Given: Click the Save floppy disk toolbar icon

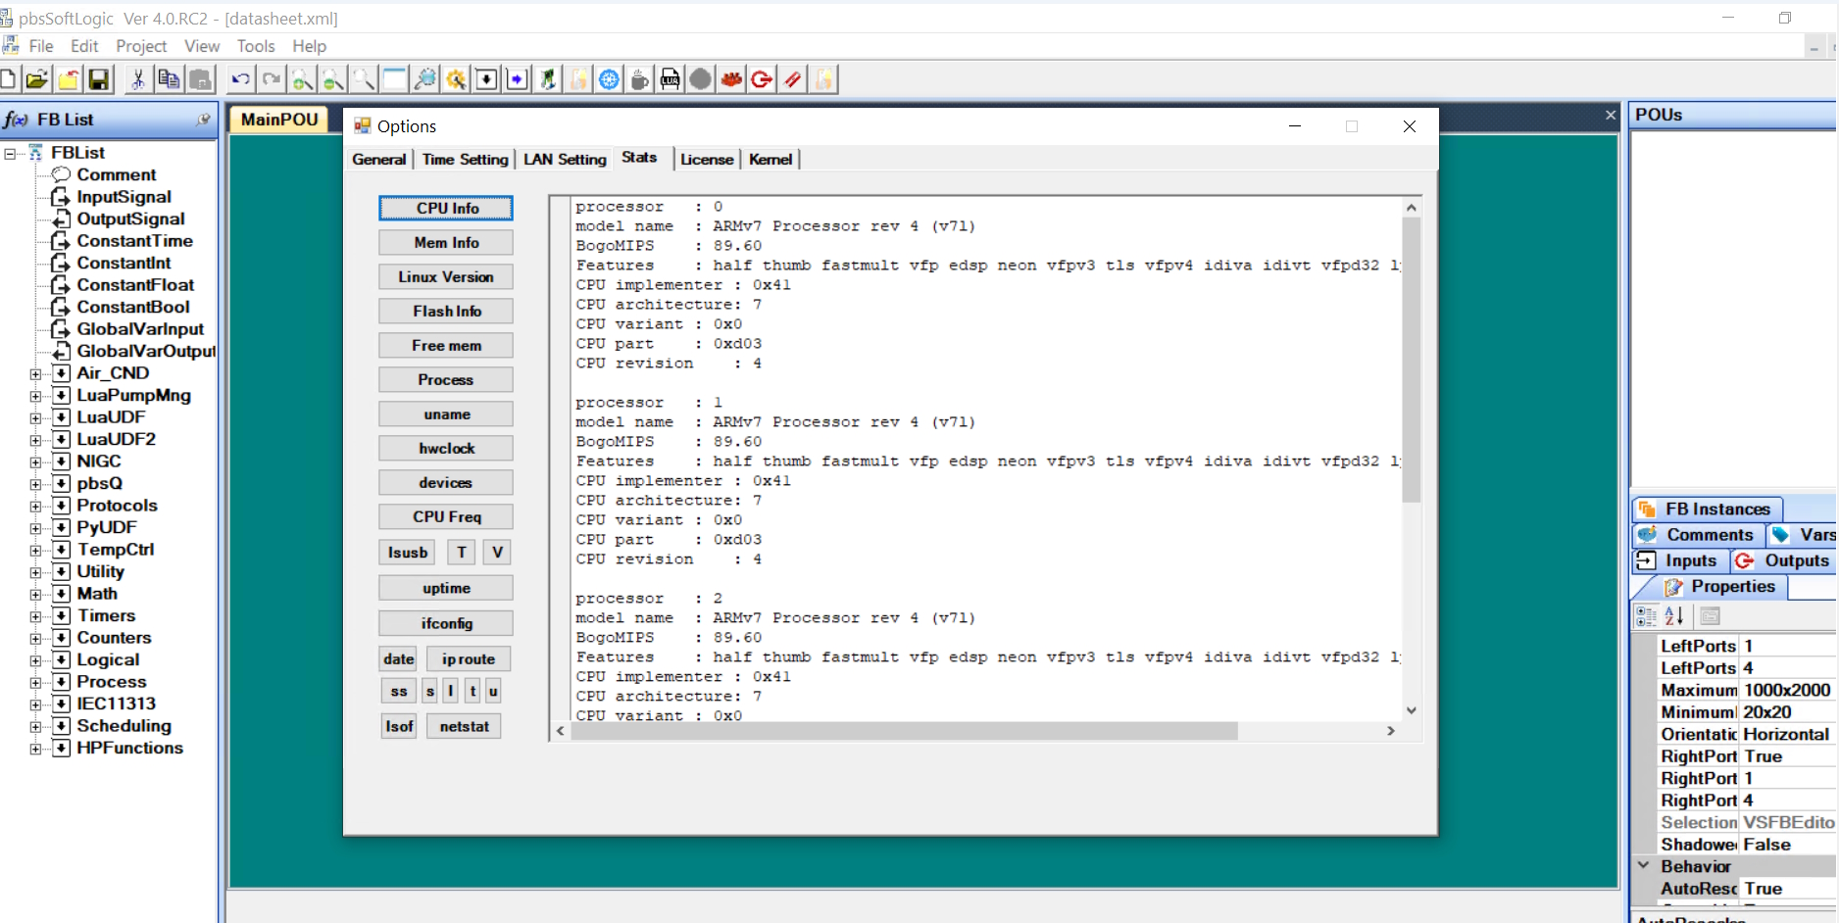Looking at the screenshot, I should click(x=99, y=79).
